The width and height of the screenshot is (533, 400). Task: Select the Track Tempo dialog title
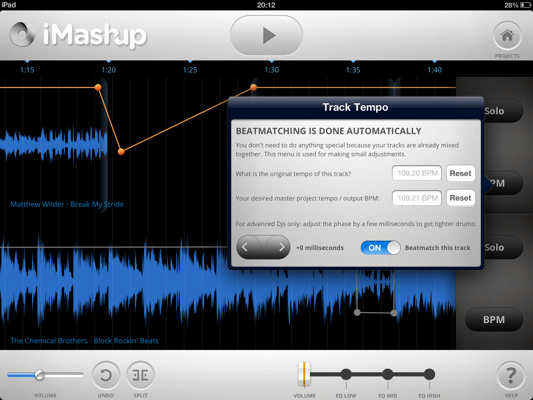356,107
